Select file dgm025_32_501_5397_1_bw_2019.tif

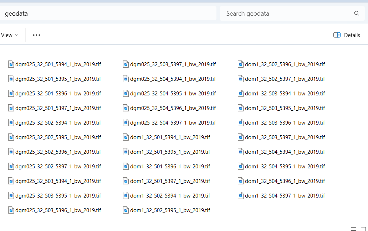click(x=58, y=108)
